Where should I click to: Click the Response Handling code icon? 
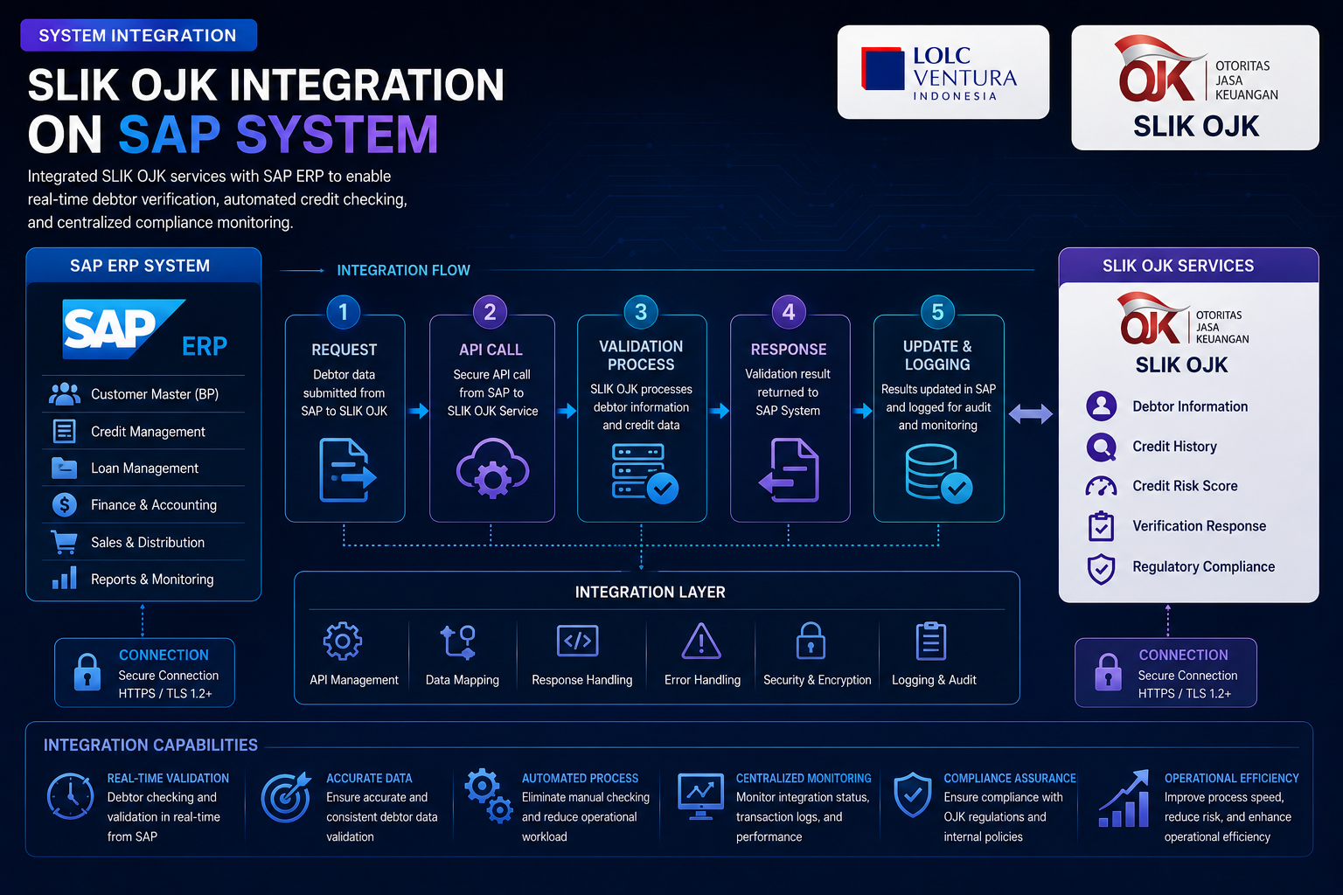point(578,641)
